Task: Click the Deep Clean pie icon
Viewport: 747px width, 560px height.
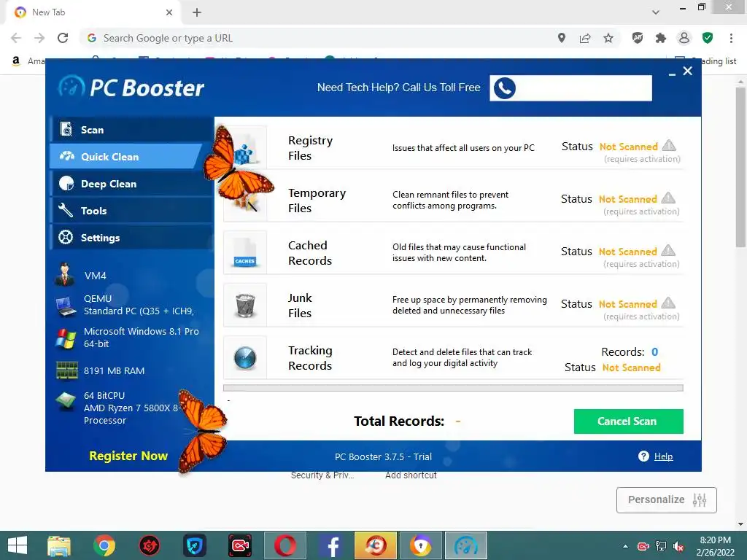Action: [66, 183]
